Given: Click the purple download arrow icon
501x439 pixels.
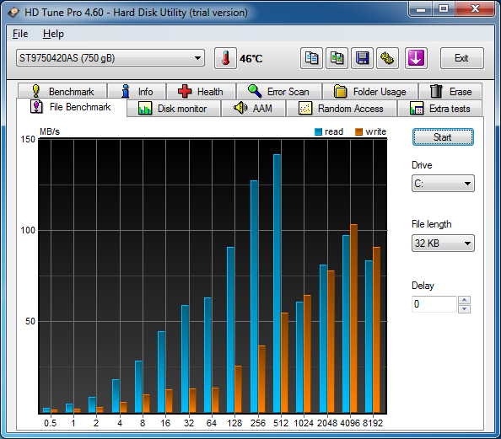Looking at the screenshot, I should coord(416,58).
